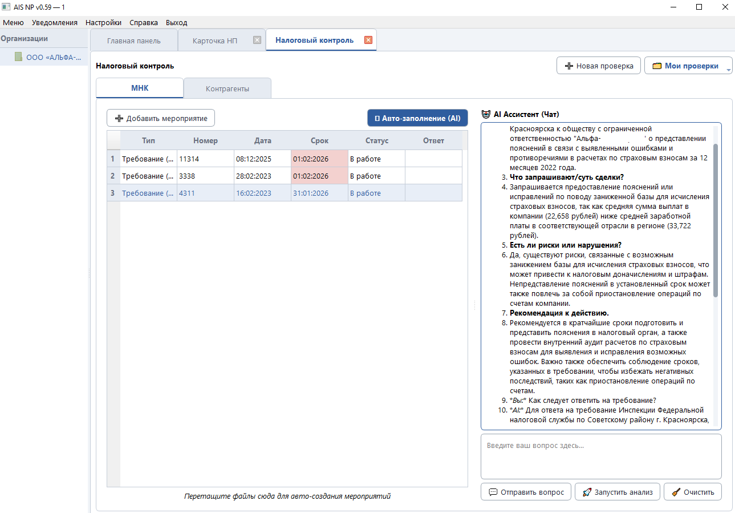Click the organization icon for ООО «АЛЬФА»
735x513 pixels.
(18, 57)
